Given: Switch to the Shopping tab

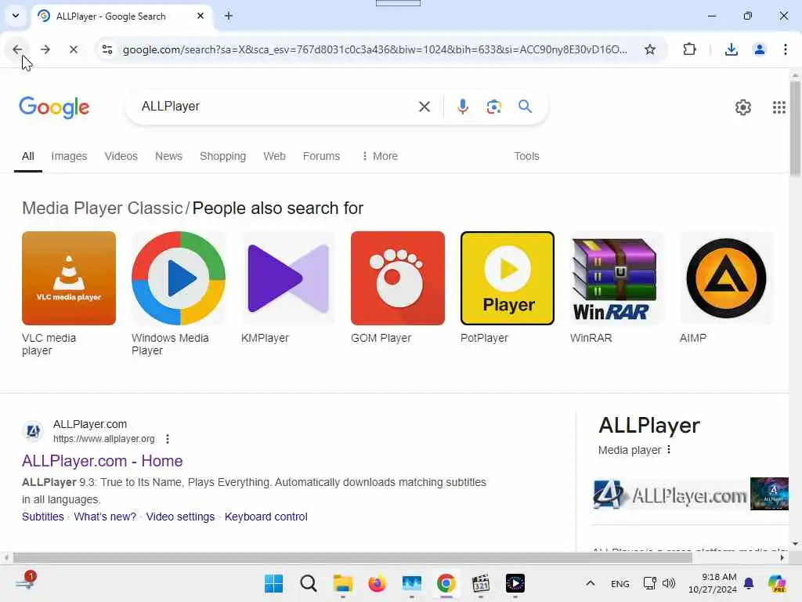Looking at the screenshot, I should [x=223, y=156].
